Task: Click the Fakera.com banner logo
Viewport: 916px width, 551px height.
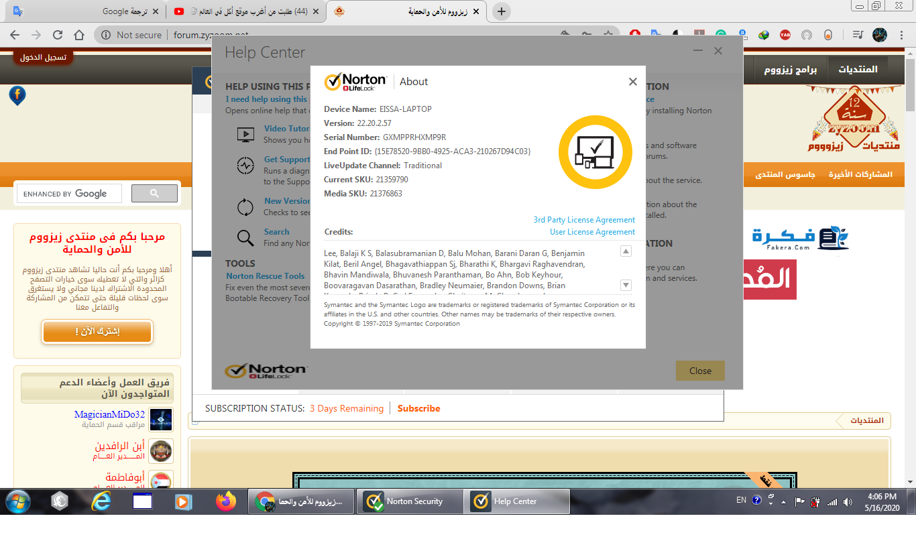Action: click(x=800, y=238)
